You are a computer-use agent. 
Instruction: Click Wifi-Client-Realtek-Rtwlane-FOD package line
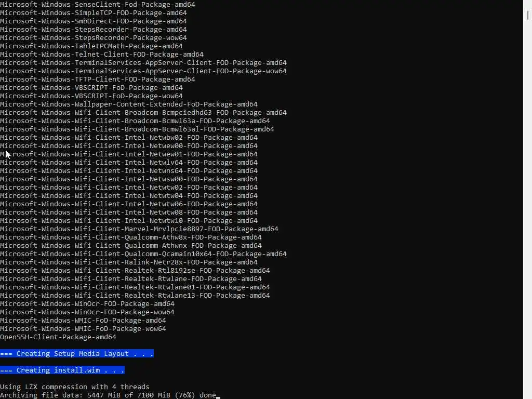pos(130,279)
